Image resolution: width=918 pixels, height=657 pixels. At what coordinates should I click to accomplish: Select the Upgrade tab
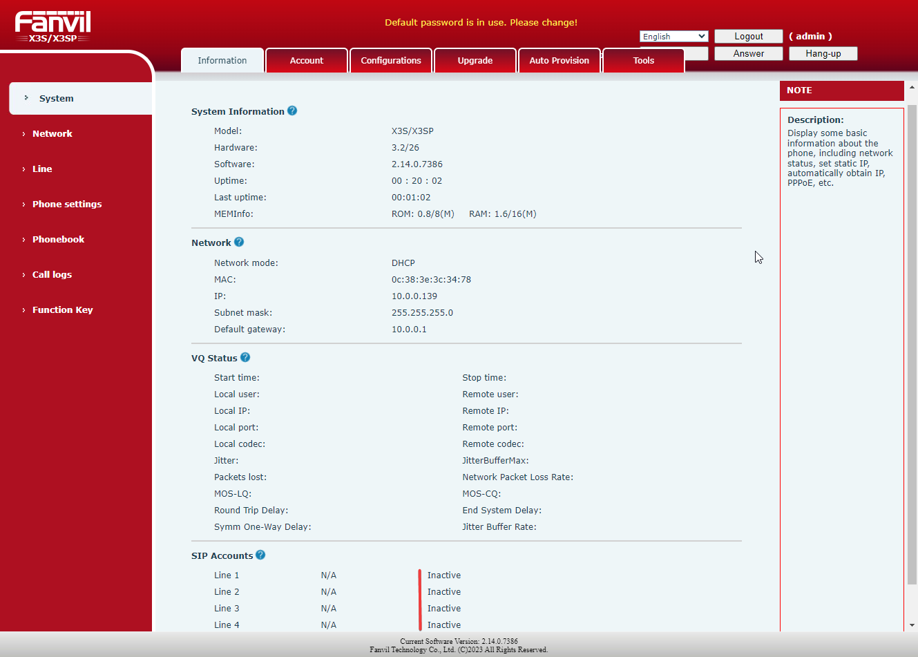(475, 60)
